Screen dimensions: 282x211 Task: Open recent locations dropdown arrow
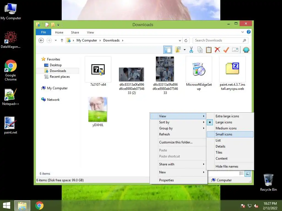coord(56,40)
